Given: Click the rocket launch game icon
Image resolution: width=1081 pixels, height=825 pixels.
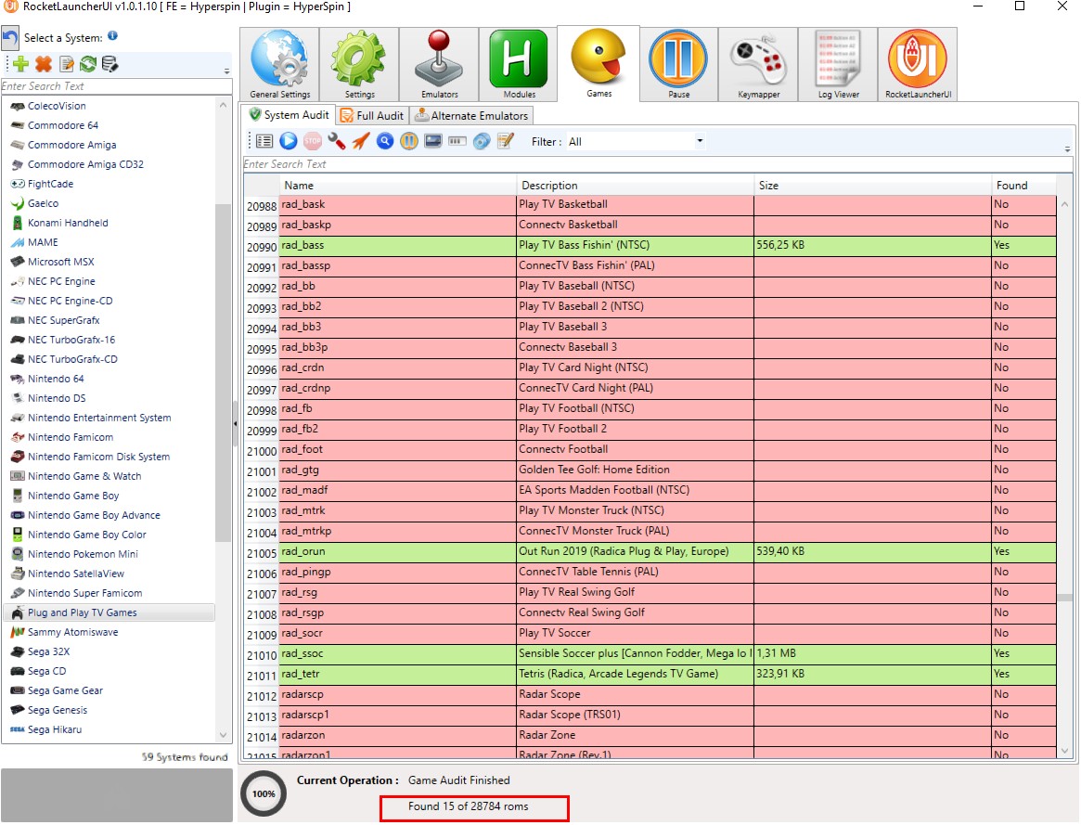Looking at the screenshot, I should (x=361, y=141).
